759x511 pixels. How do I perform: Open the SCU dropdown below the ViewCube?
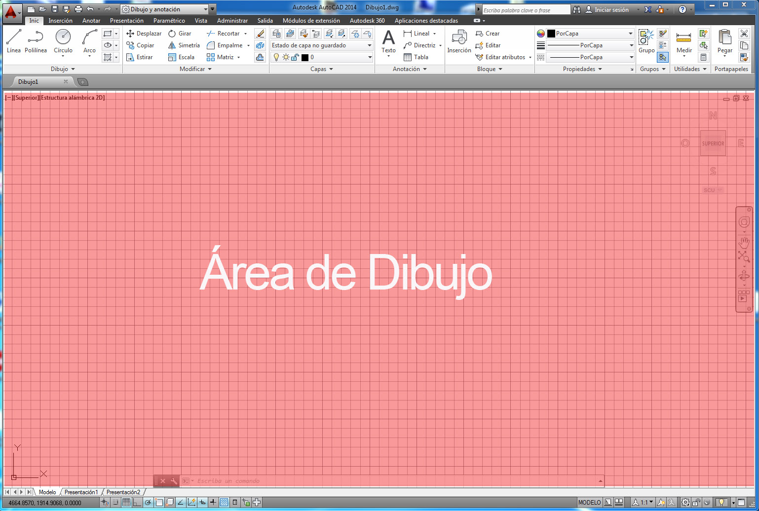[713, 190]
